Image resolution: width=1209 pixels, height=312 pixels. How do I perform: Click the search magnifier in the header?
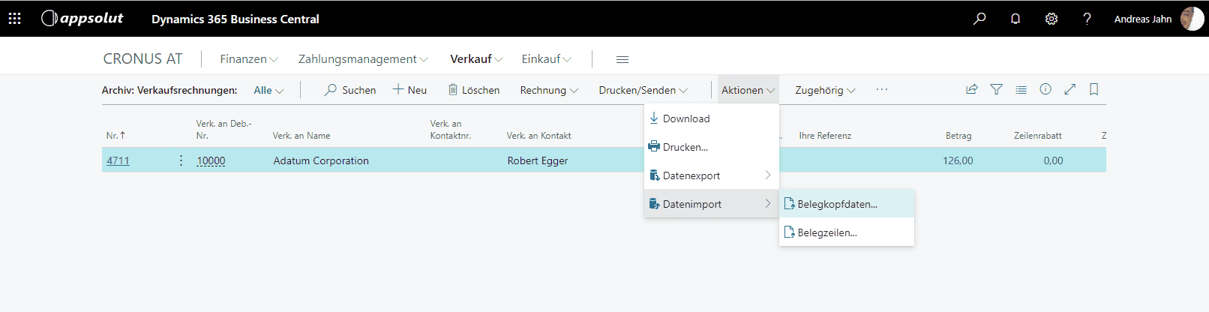979,19
